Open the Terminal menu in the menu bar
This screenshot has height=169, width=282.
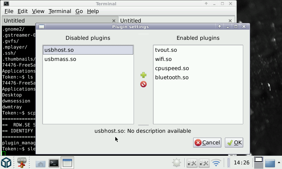[60, 11]
